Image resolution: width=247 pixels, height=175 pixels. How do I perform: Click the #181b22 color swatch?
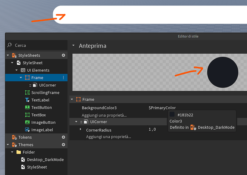pyautogui.click(x=172, y=114)
